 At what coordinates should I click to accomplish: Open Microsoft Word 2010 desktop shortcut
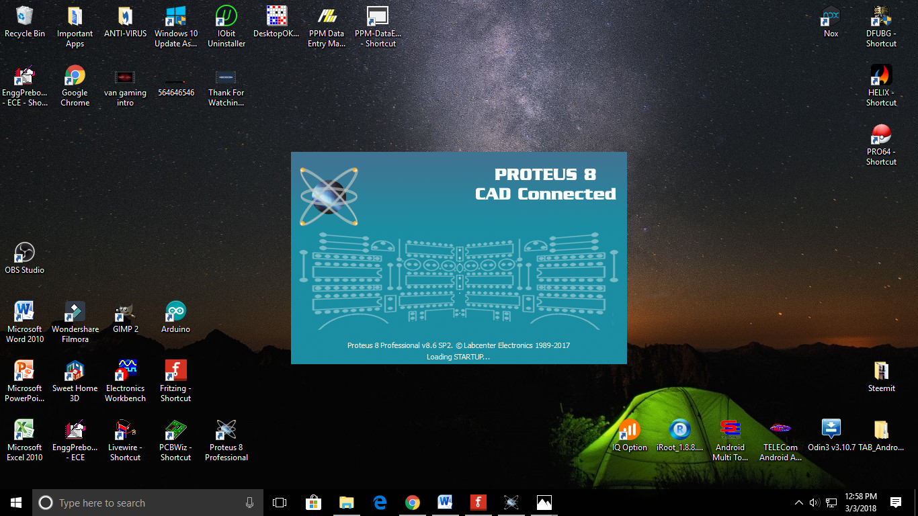point(25,312)
